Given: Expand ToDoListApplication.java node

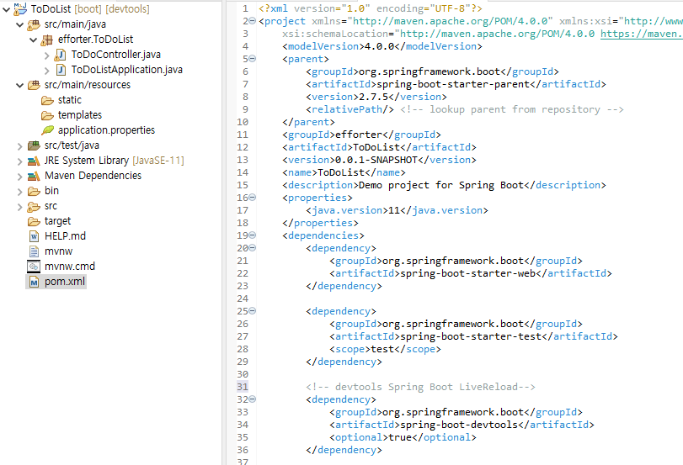Looking at the screenshot, I should tap(47, 71).
